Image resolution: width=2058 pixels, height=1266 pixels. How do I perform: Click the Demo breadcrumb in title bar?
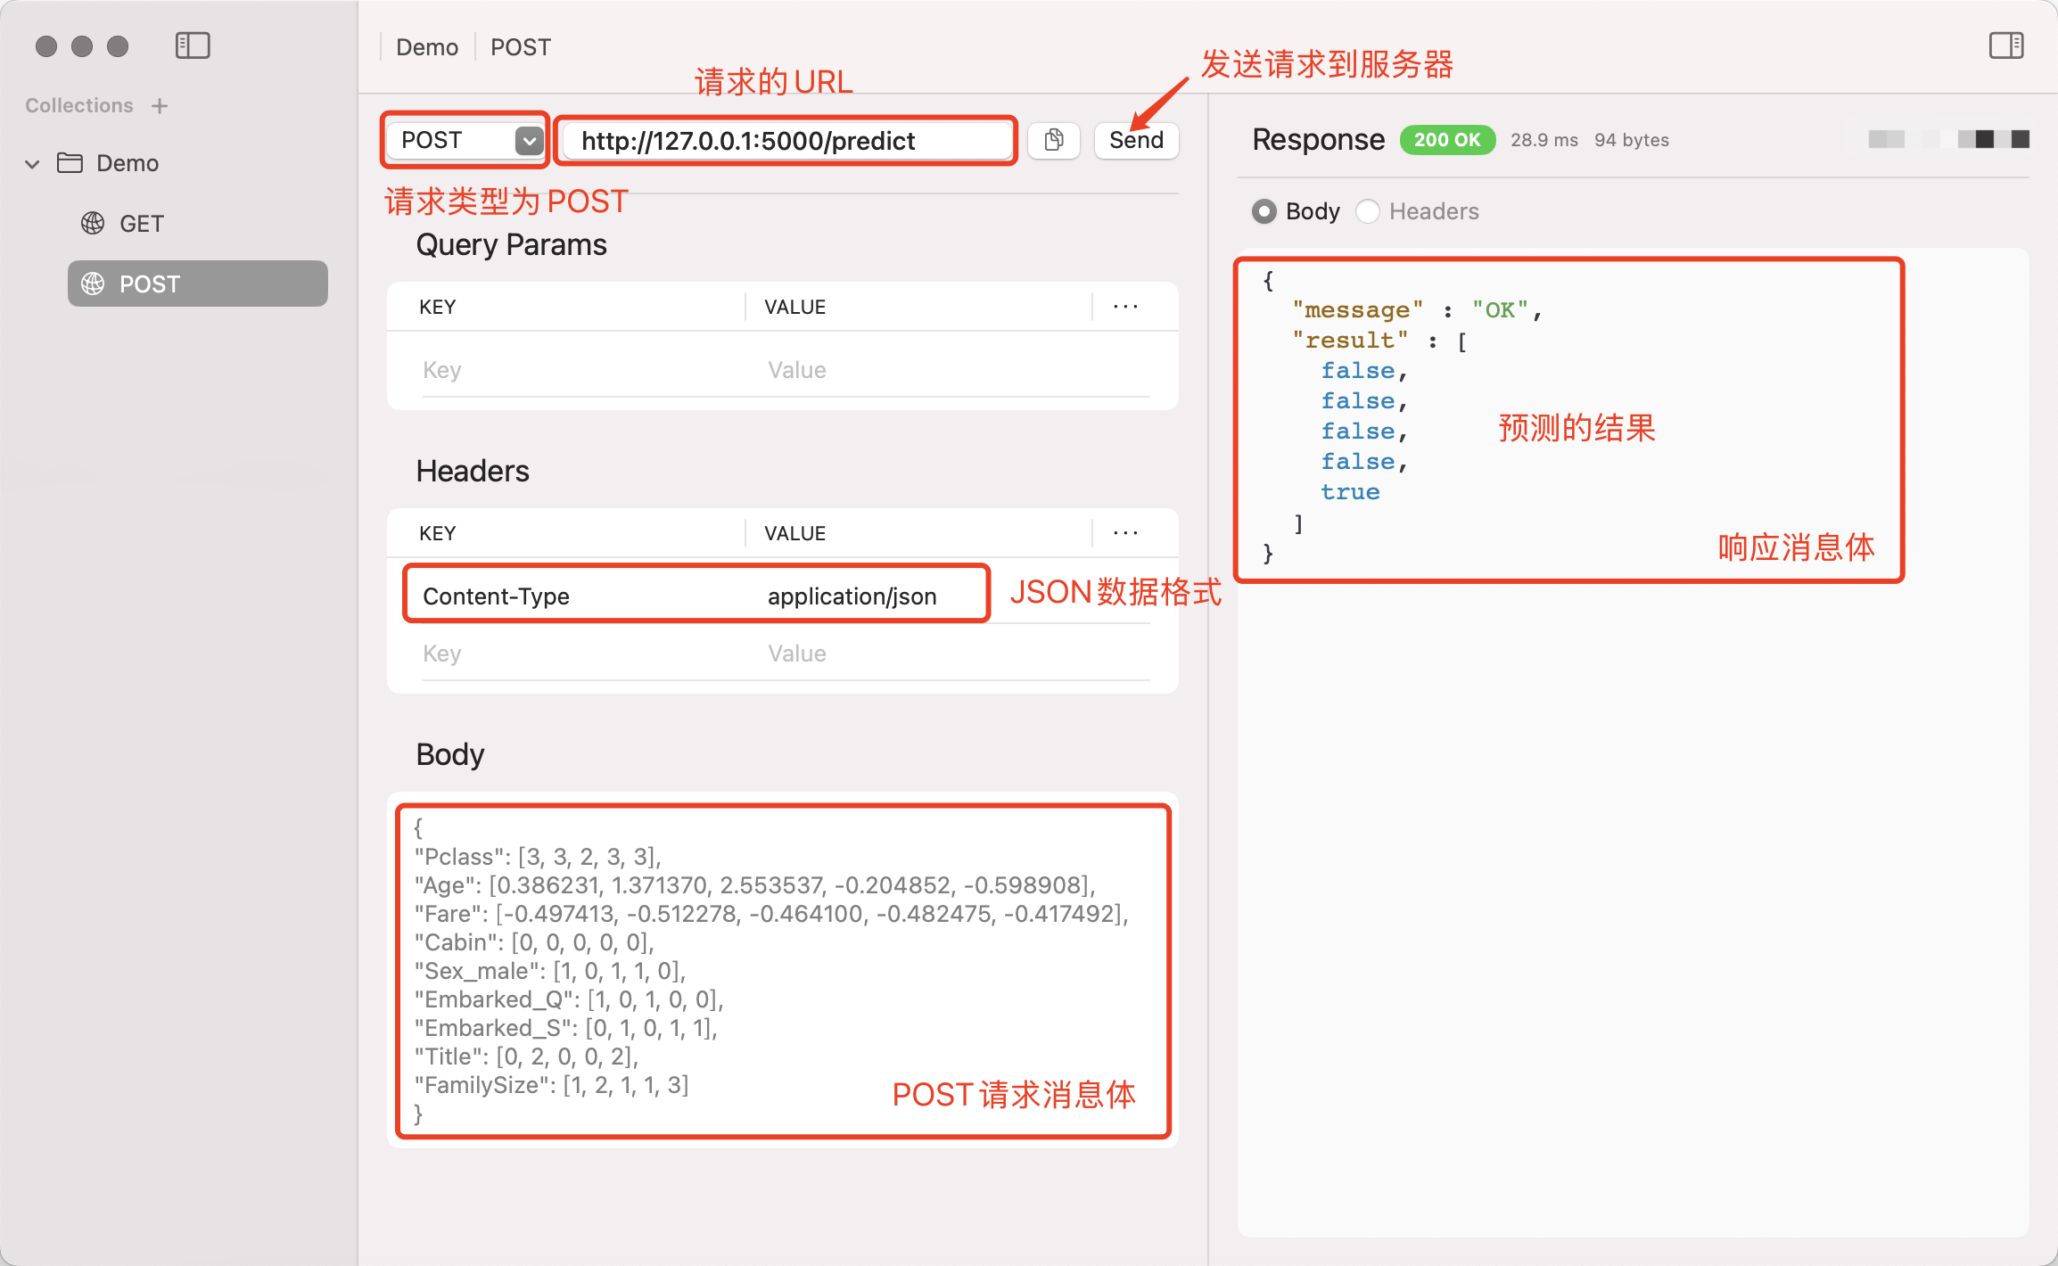(x=426, y=47)
